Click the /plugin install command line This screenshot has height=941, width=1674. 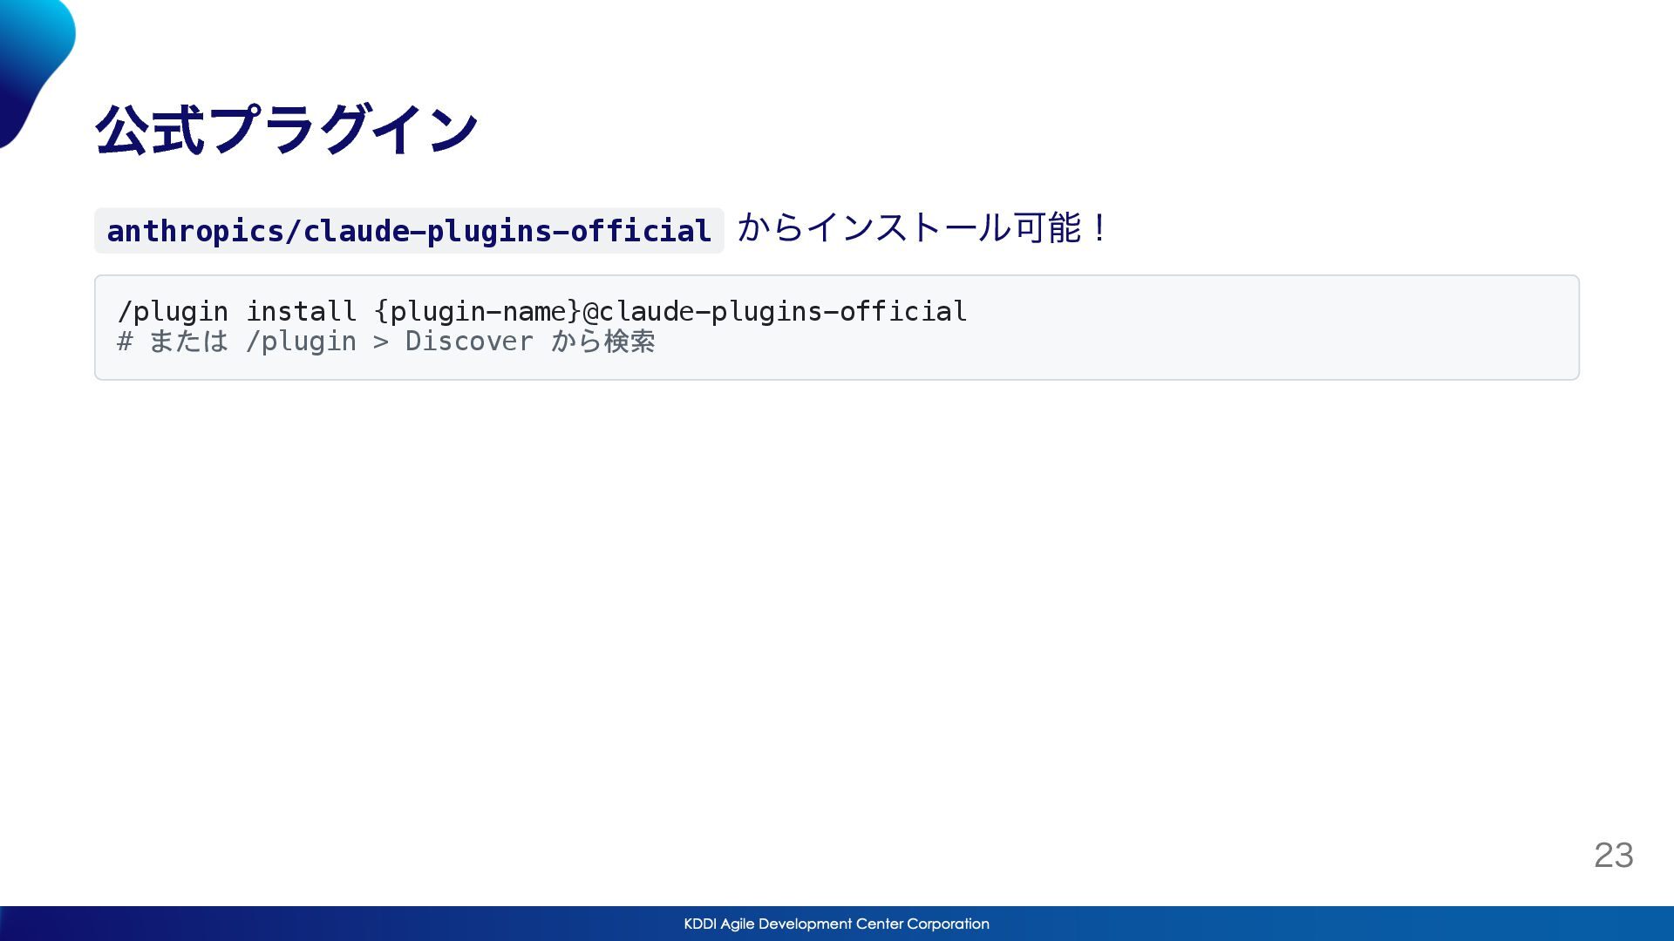[541, 311]
